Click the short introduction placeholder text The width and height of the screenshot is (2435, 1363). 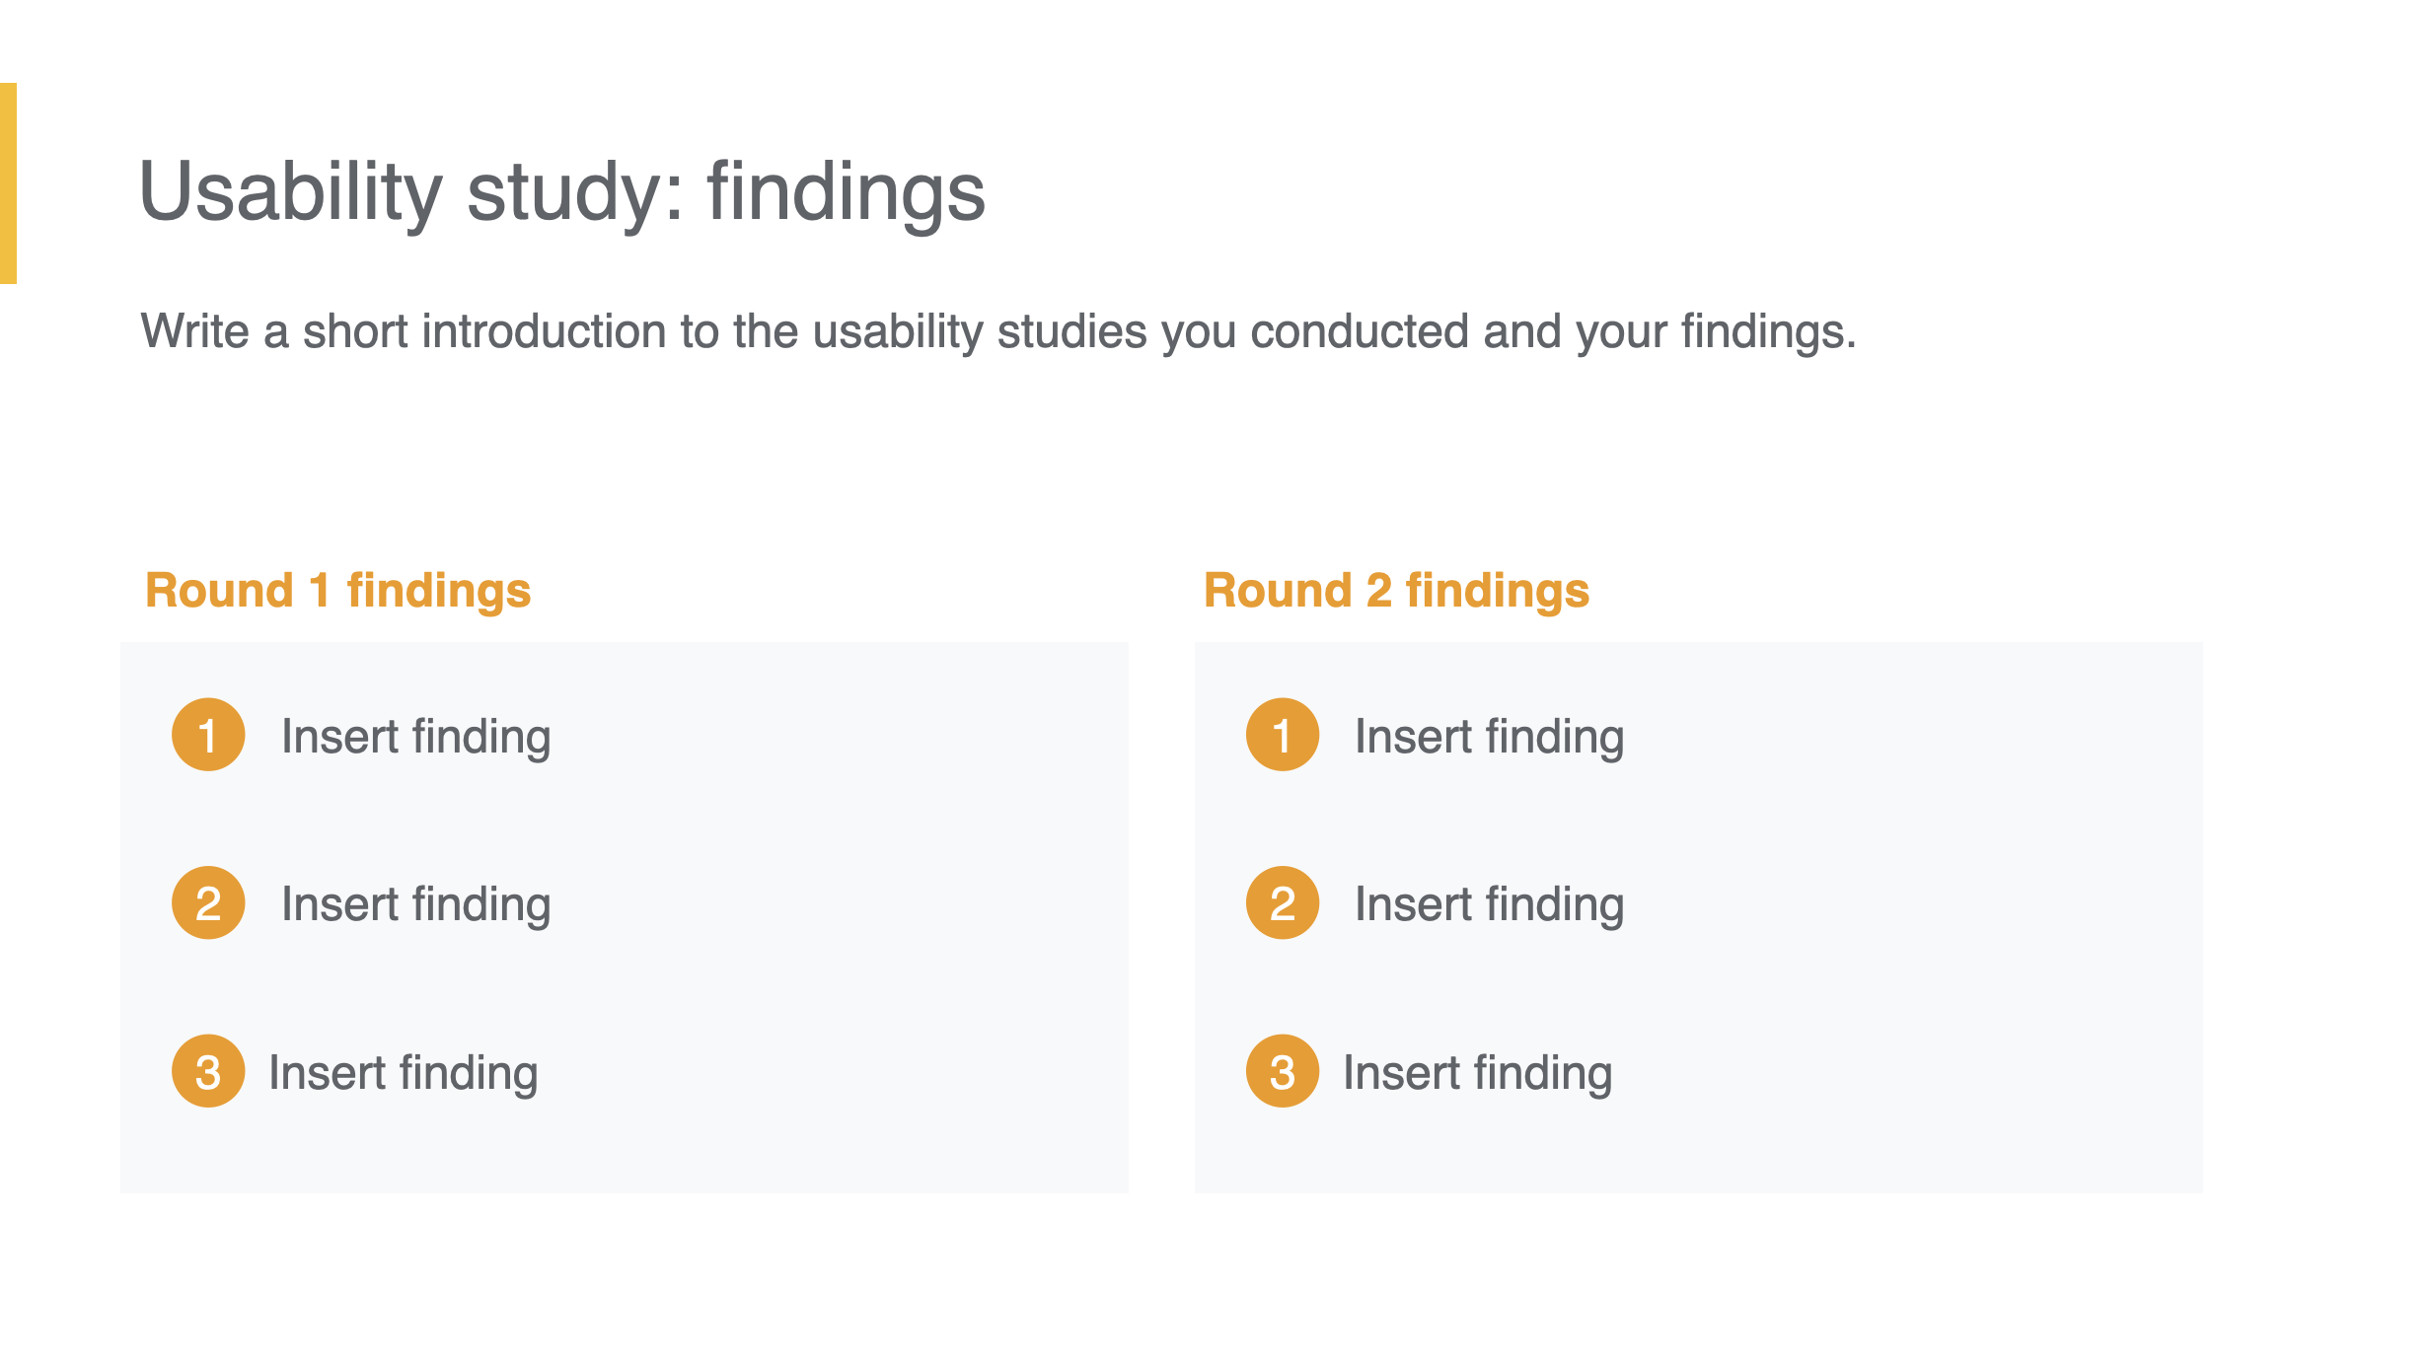click(997, 331)
